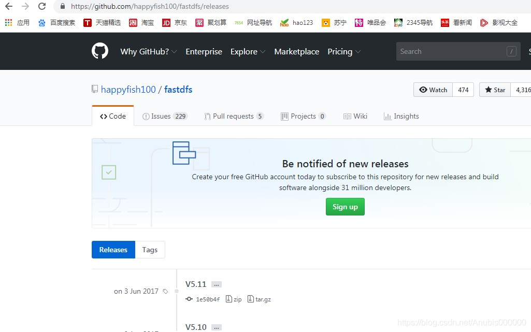Select the Releases toggle button
This screenshot has height=332, width=531.
(x=113, y=250)
